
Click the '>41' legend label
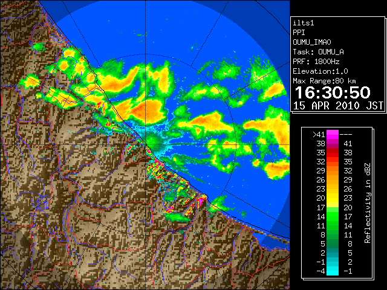[319, 135]
